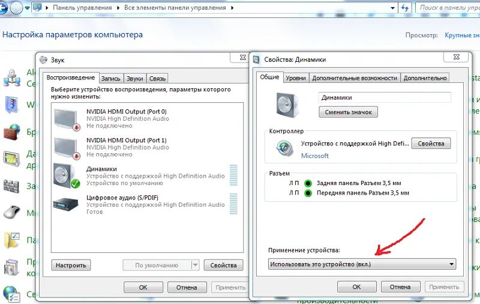Image resolution: width=480 pixels, height=304 pixels.
Task: Open the Общие tab in speaker properties
Action: pos(269,77)
